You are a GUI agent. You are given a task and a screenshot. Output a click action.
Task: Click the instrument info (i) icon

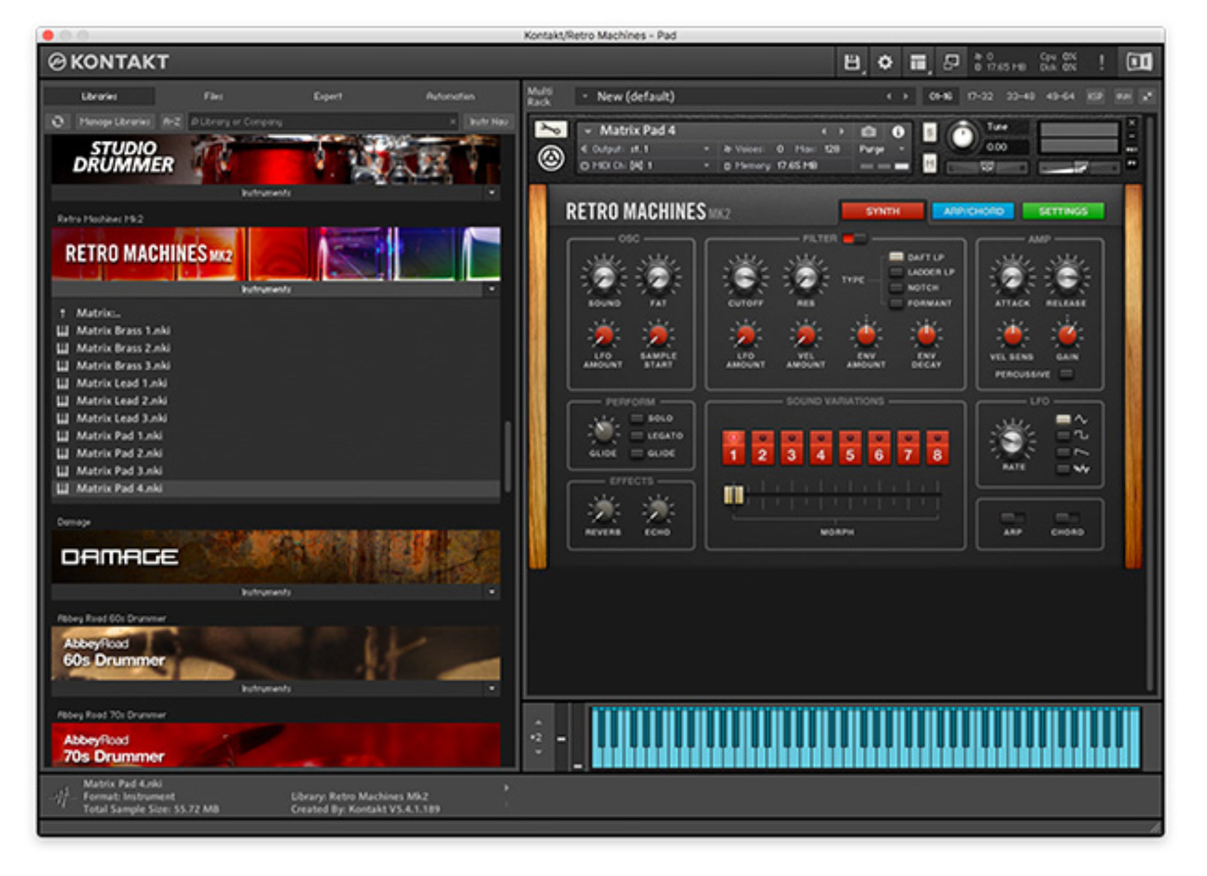(x=897, y=132)
